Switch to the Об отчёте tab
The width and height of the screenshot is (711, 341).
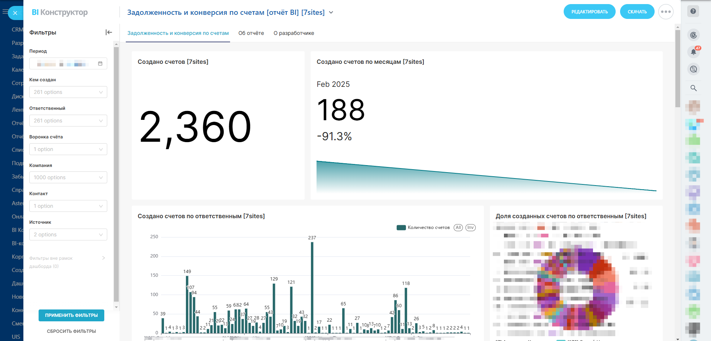click(x=251, y=33)
